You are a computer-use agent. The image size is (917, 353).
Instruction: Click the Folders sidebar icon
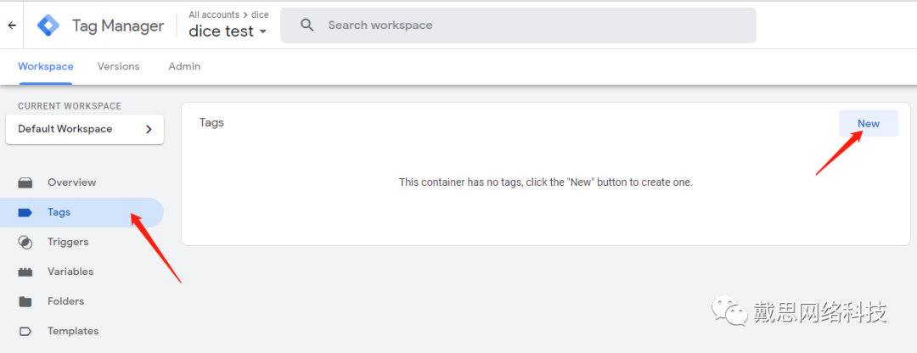tap(25, 301)
